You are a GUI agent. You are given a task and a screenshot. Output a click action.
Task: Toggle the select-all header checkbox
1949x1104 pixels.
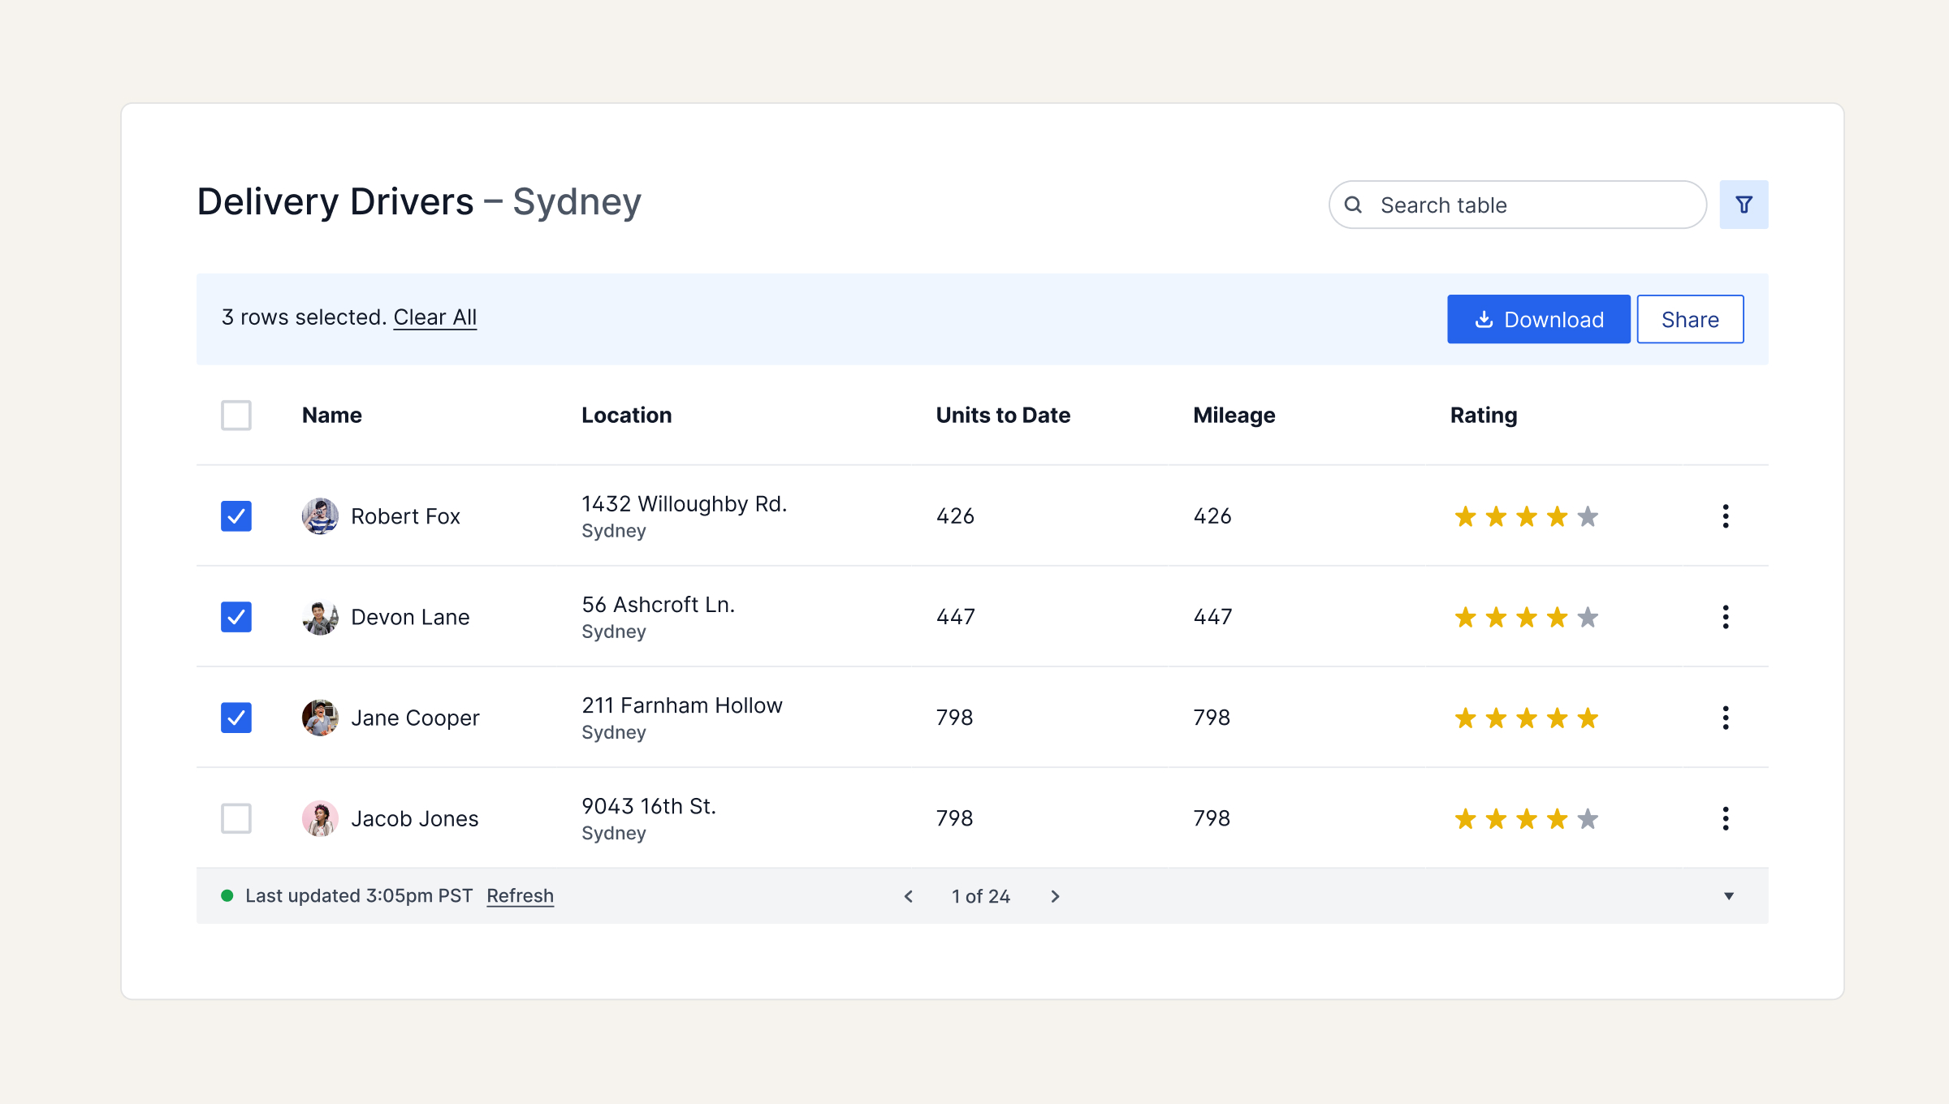[236, 416]
